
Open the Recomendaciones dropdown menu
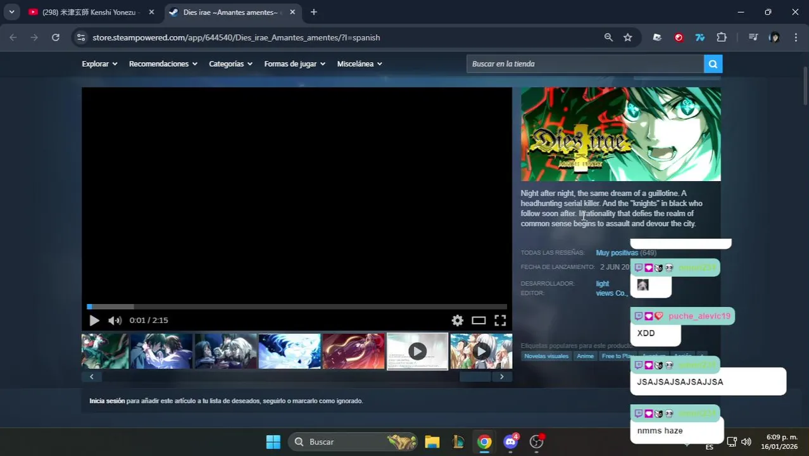coord(163,64)
